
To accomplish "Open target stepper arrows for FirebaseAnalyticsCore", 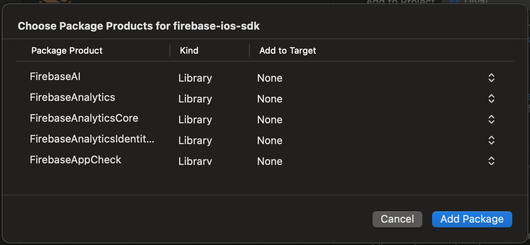I will click(x=491, y=120).
